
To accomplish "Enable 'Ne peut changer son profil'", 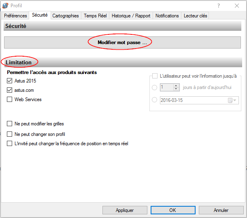I will point(10,134).
